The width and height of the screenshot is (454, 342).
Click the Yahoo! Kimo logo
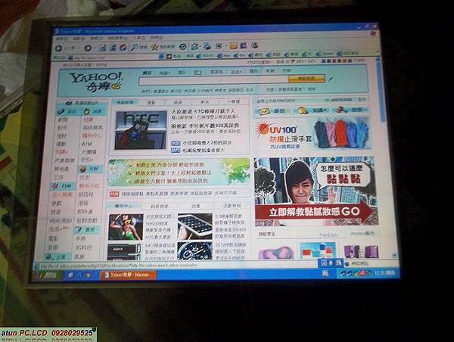click(x=97, y=81)
